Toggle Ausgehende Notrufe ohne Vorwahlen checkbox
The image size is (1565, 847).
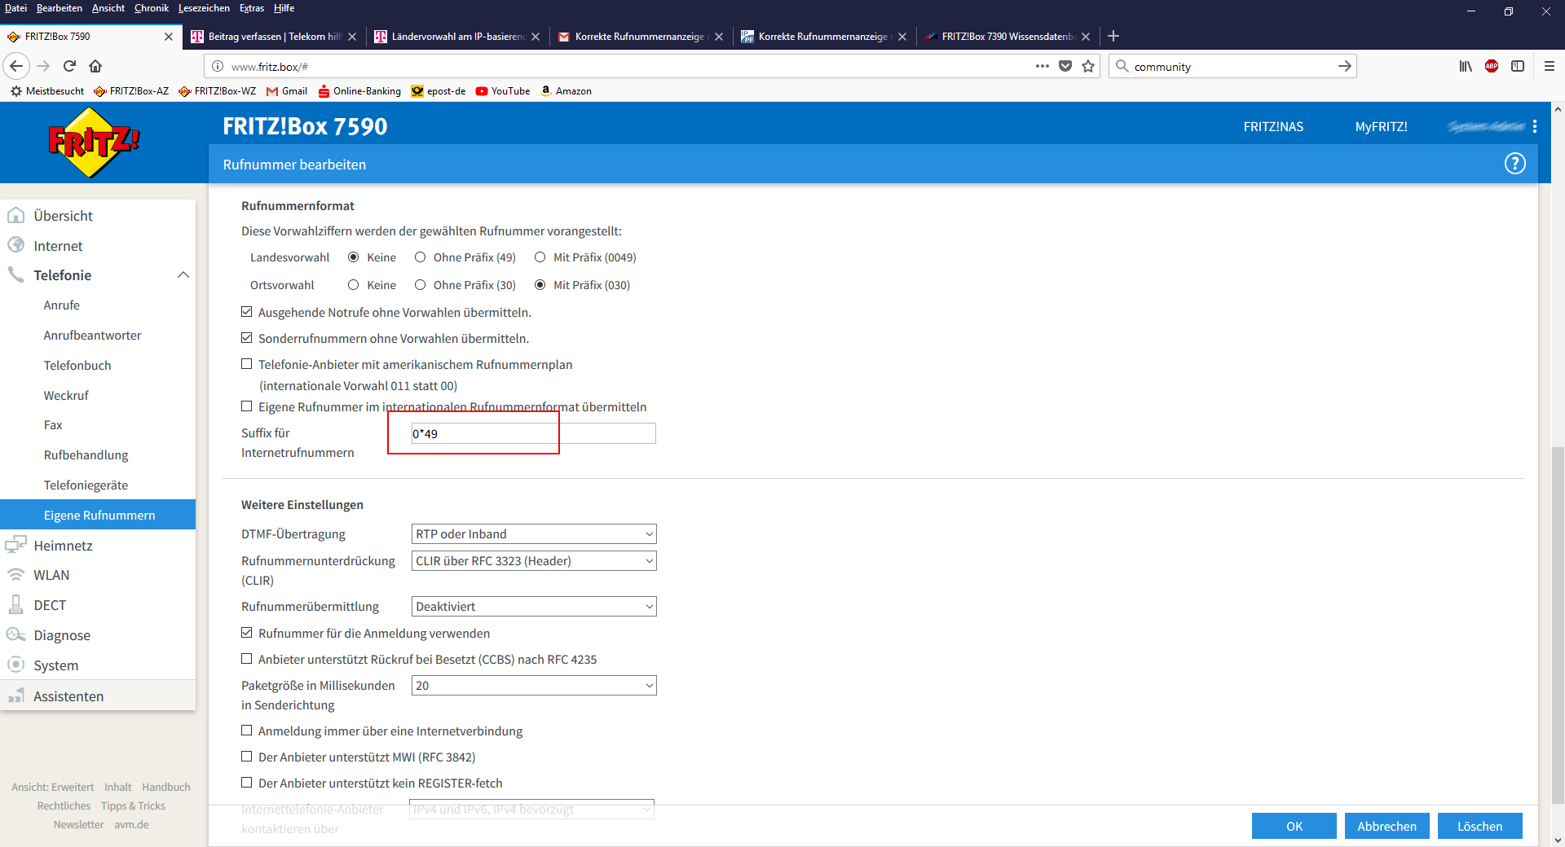[x=247, y=312]
